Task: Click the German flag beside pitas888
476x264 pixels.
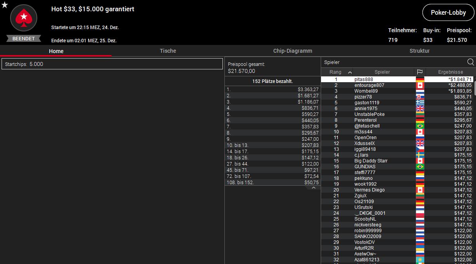Action: (420, 79)
